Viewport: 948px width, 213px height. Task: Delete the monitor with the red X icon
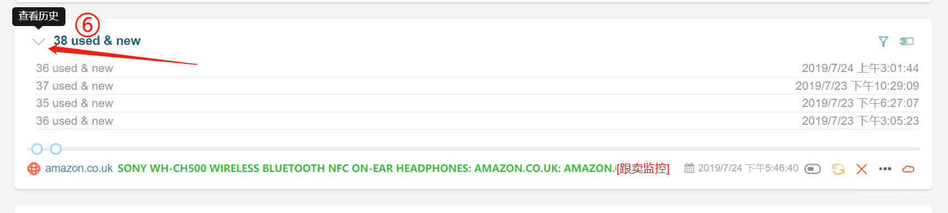(861, 169)
